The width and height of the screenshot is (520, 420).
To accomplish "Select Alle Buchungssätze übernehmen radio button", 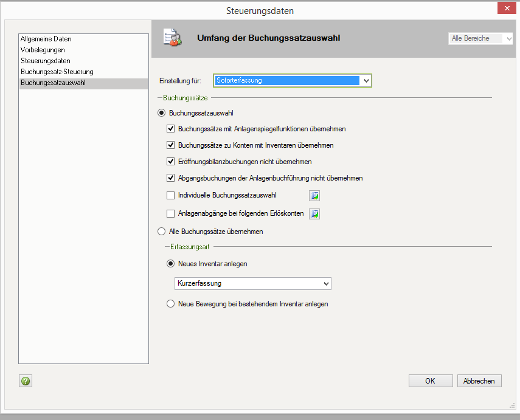I will (162, 232).
